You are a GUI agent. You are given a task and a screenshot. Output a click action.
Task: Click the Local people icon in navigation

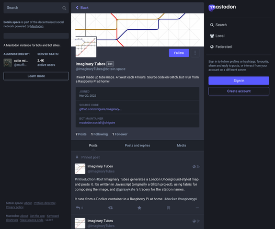[212, 36]
